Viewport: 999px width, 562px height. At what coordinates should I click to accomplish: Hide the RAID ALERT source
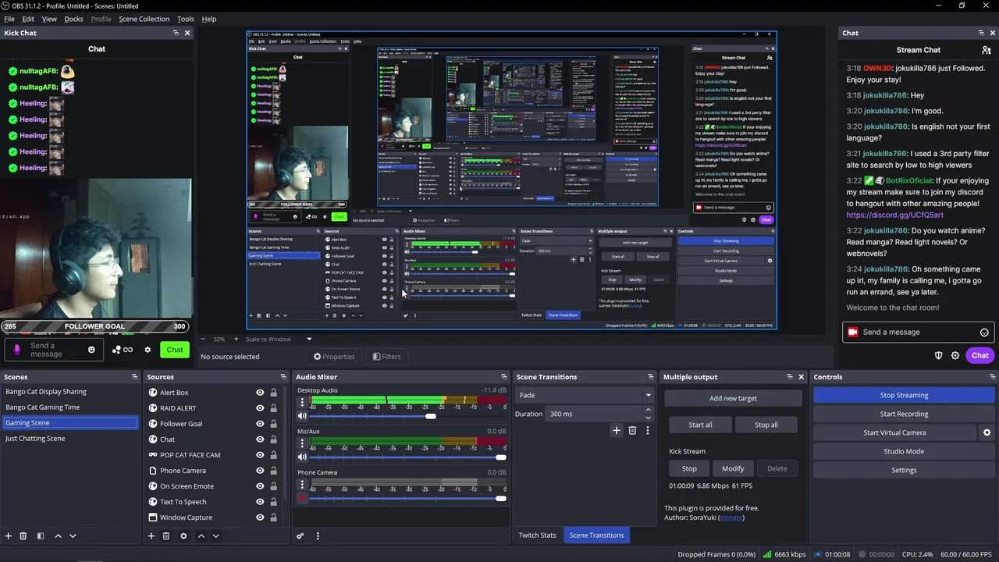coord(260,408)
